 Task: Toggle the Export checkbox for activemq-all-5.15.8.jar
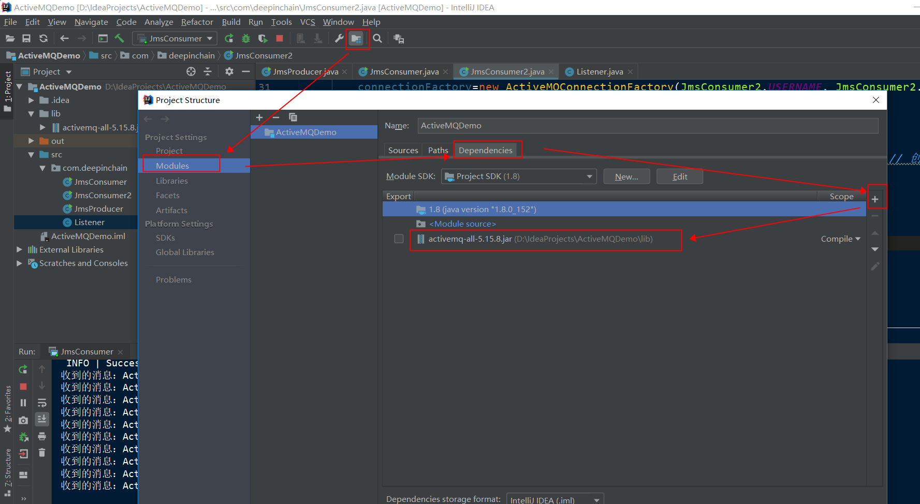399,239
